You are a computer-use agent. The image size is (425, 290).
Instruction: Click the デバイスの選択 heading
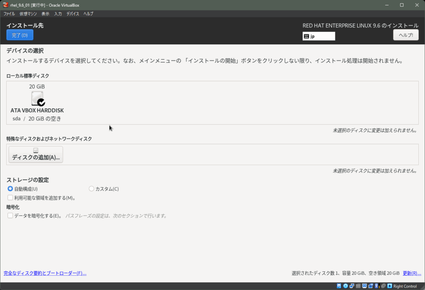25,51
